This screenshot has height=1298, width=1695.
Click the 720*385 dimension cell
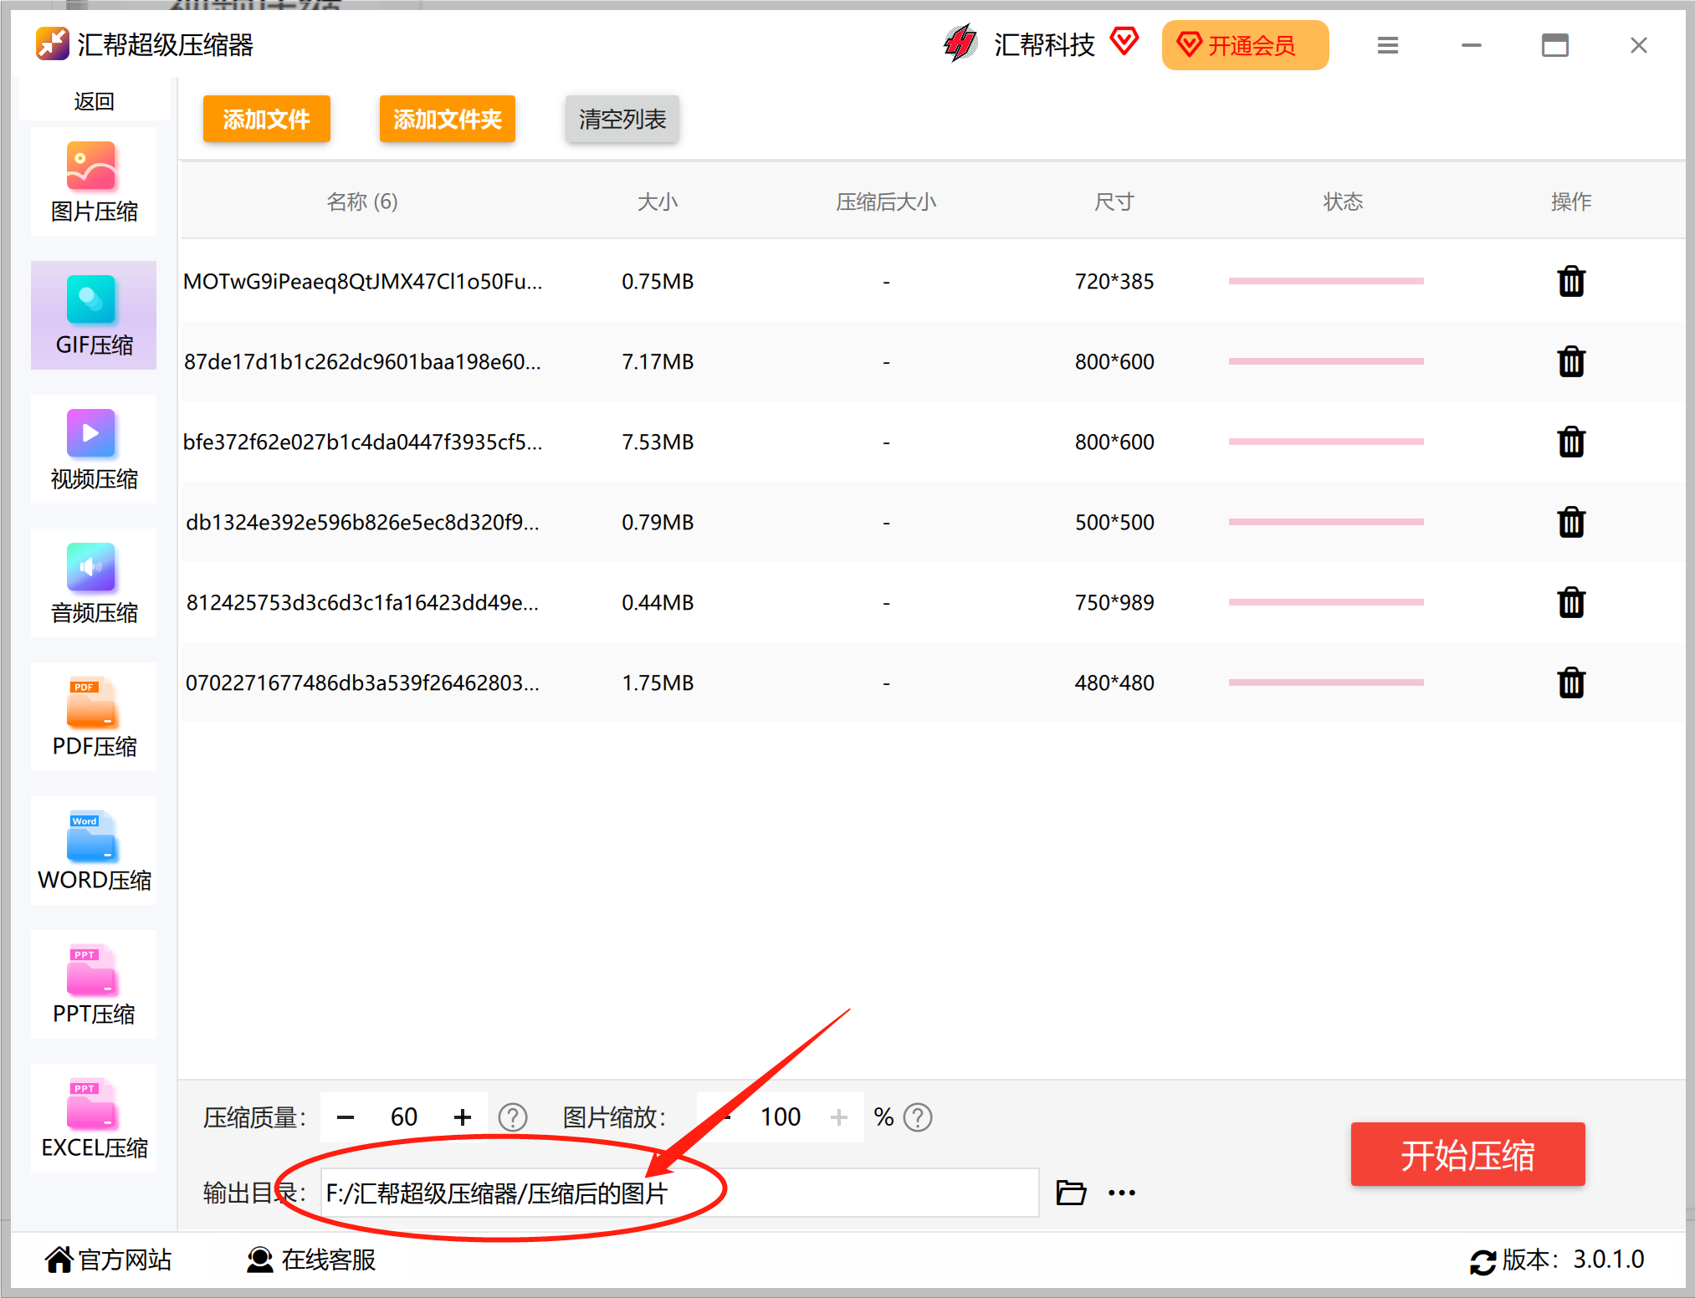(x=1114, y=282)
